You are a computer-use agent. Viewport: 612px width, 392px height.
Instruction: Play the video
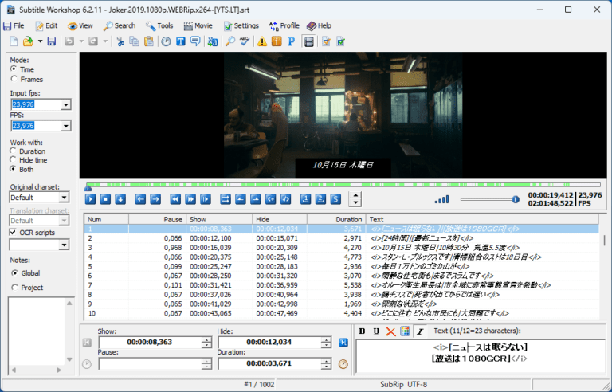[90, 199]
